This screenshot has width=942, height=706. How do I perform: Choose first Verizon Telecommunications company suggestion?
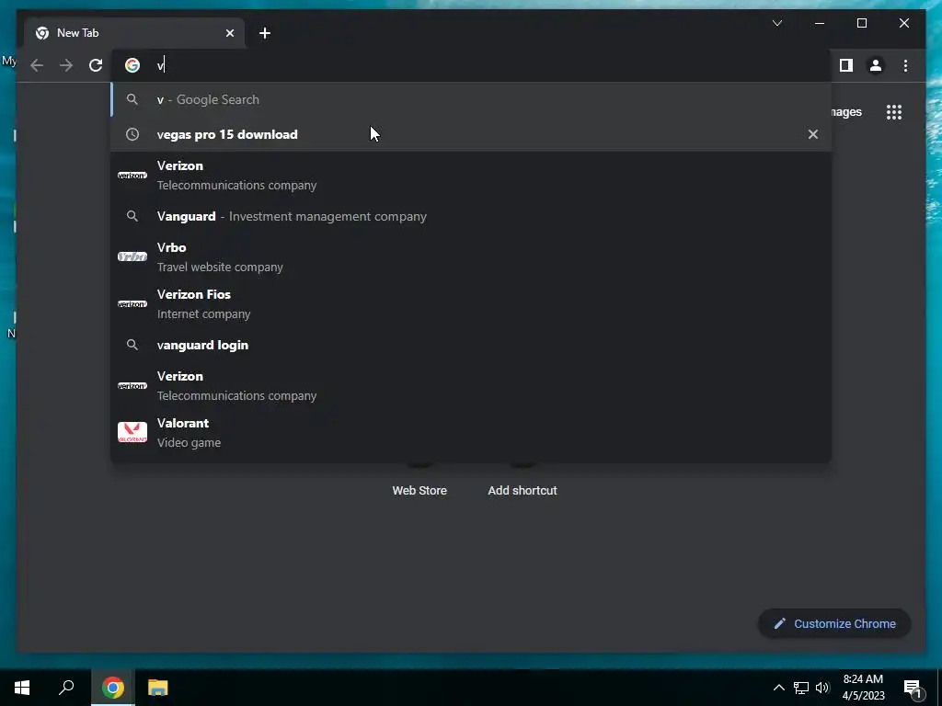472,176
